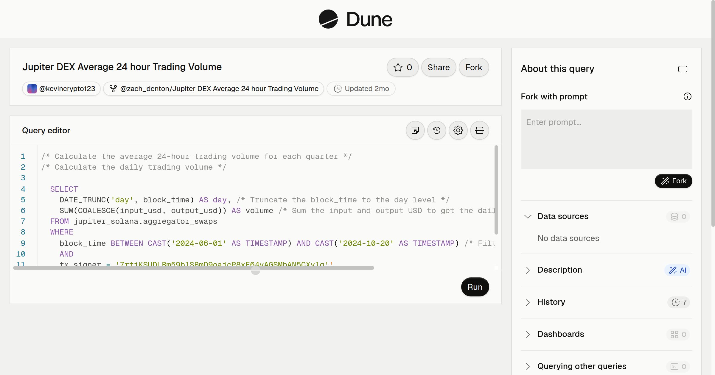Open the query notes icon in editor toolbar
The height and width of the screenshot is (375, 715).
coord(415,130)
